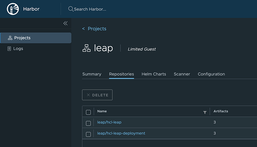
Task: Click the DELETE button
Action: click(x=97, y=95)
